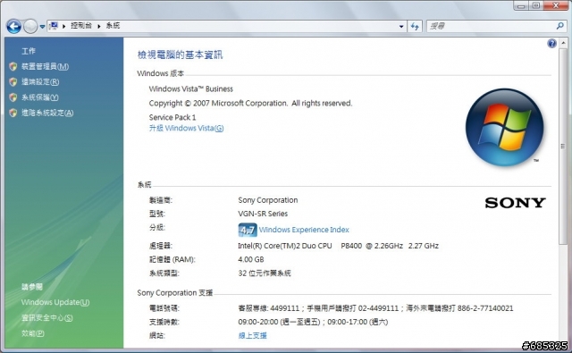Screen dimensions: 572x353
Task: Open the recent pages dropdown arrow
Action: (42, 27)
